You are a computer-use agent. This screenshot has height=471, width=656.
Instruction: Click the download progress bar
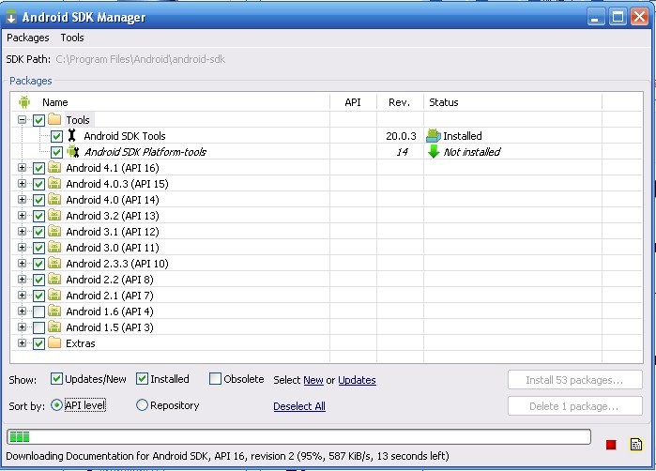click(x=298, y=436)
